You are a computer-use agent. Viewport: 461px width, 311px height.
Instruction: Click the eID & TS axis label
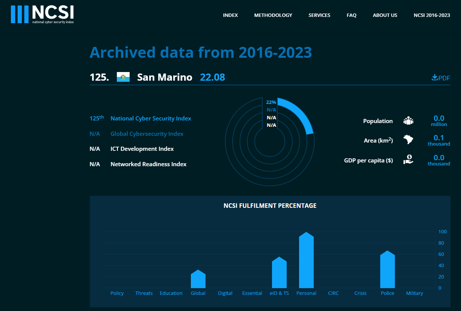click(279, 293)
